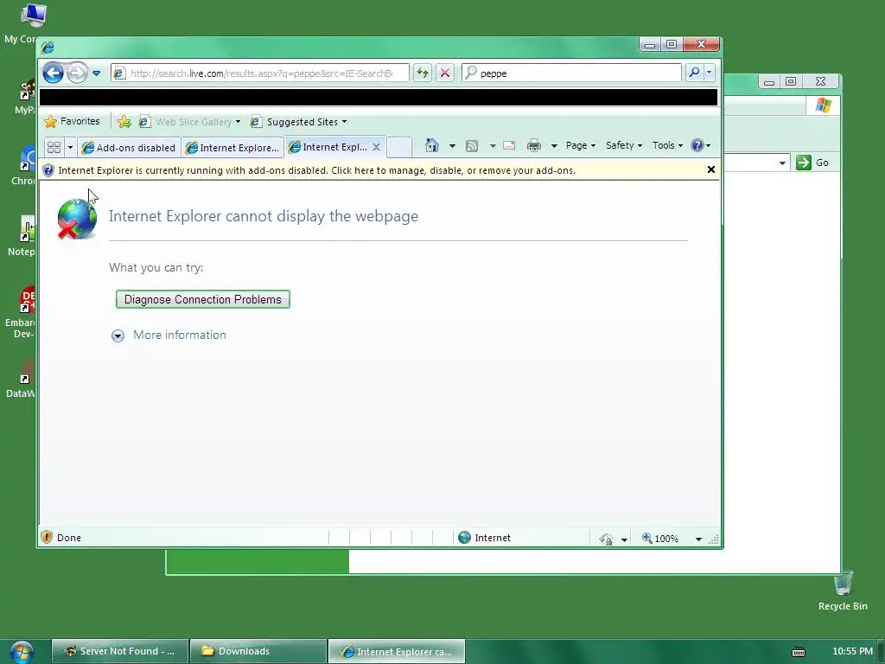Expand the feeds dropdown arrow
Image resolution: width=885 pixels, height=664 pixels.
[492, 145]
